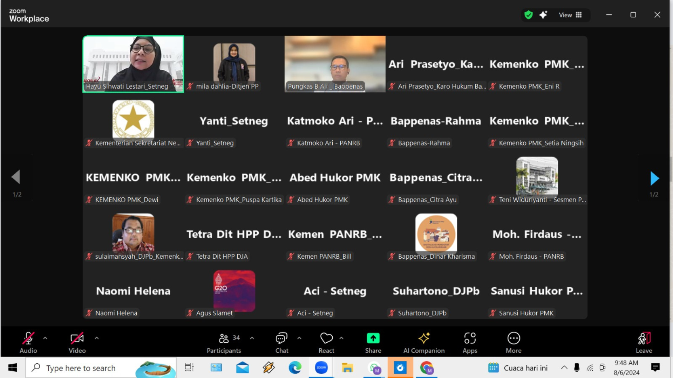Viewport: 673px width, 378px height.
Task: Click the green Share screen button
Action: (373, 342)
